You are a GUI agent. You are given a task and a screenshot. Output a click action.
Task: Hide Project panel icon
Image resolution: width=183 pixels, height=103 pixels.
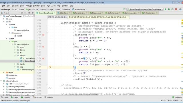(33, 13)
